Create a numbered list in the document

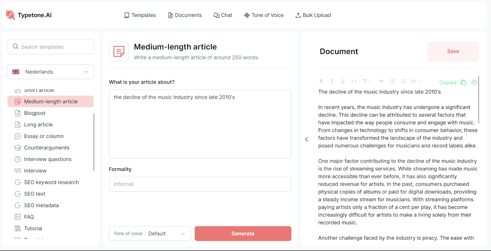click(392, 81)
